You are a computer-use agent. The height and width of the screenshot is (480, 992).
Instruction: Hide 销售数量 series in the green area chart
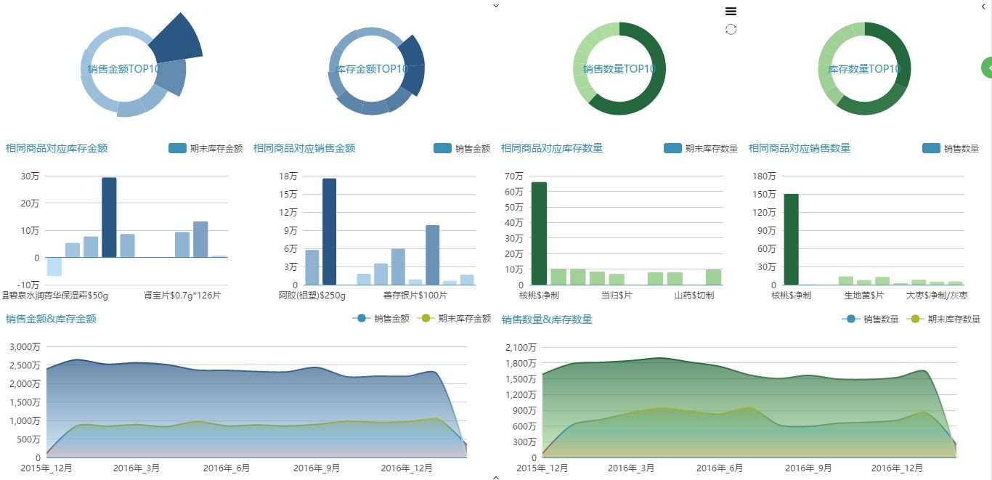[x=870, y=319]
